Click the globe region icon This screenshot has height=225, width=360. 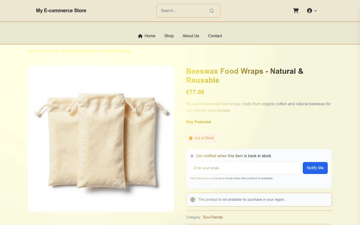click(193, 199)
